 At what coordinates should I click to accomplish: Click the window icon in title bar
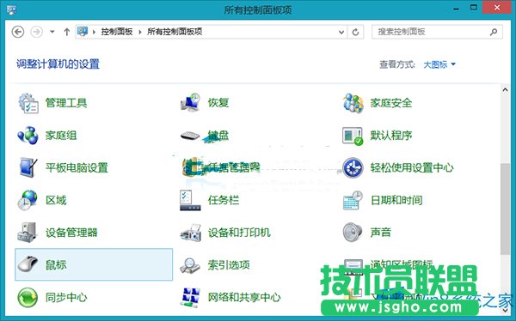coord(11,9)
